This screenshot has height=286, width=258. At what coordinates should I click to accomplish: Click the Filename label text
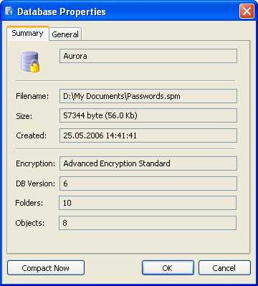32,96
